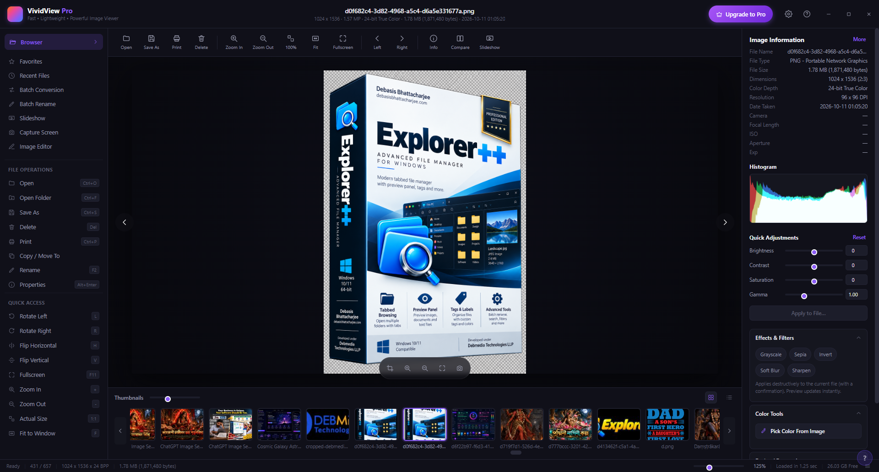
Task: Apply the Grayscale effect
Action: pyautogui.click(x=771, y=354)
